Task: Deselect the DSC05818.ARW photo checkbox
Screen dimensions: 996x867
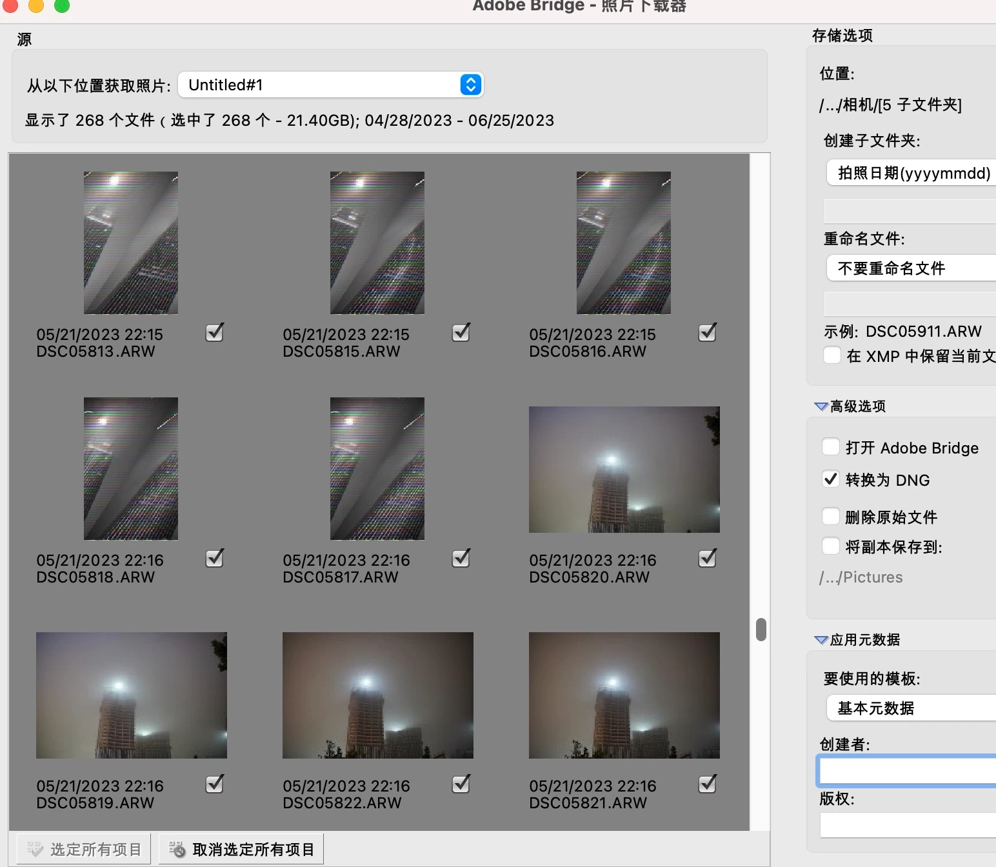Action: click(214, 558)
